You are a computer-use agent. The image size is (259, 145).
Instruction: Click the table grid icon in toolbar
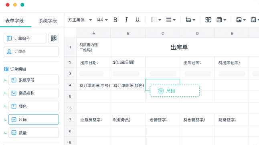coord(219,20)
